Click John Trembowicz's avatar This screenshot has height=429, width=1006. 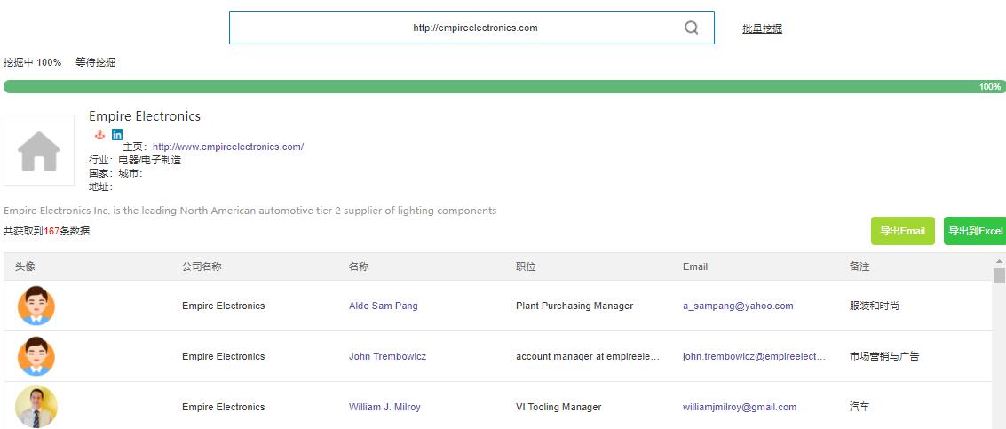(x=36, y=356)
